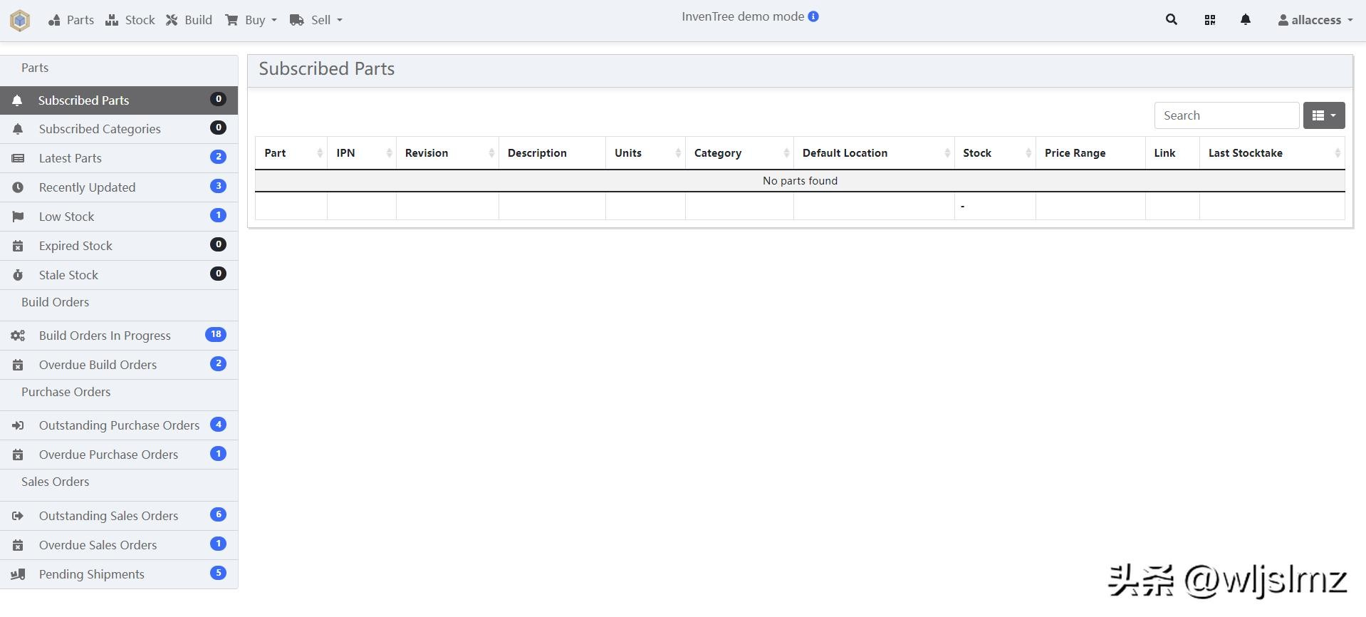Screen dimensions: 1366x617
Task: Open the table columns dropdown button
Action: click(1323, 115)
